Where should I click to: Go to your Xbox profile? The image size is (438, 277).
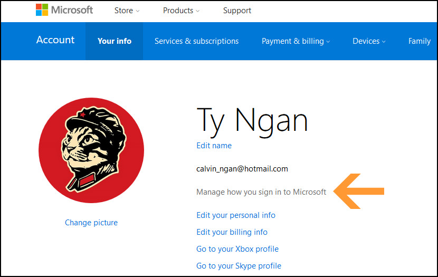coord(237,249)
